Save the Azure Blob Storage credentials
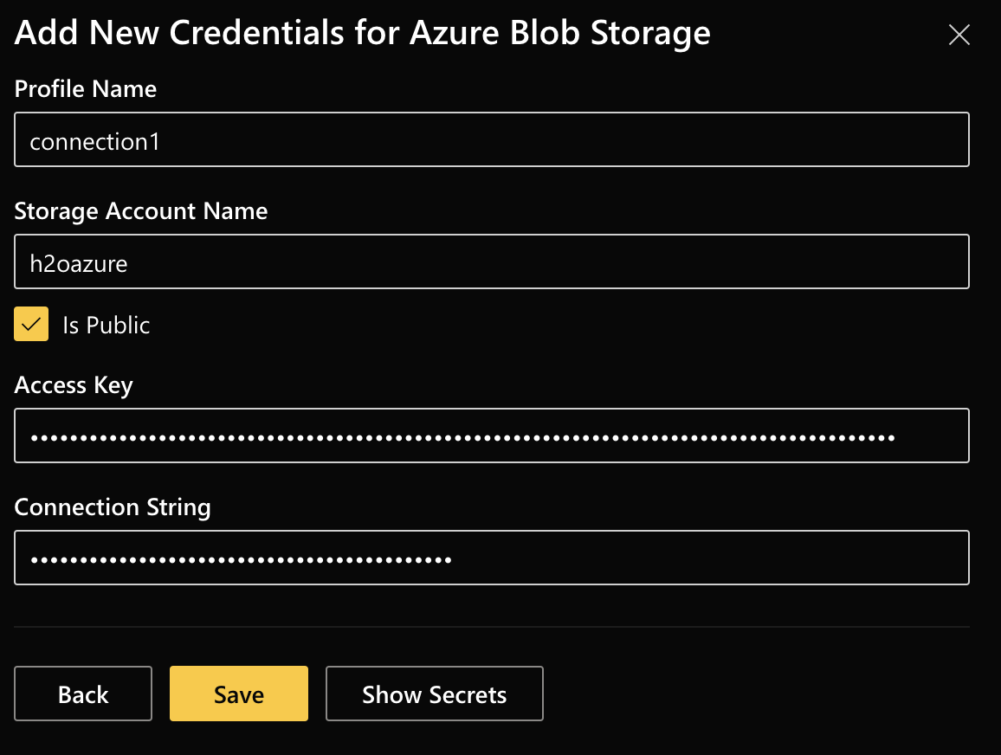1001x755 pixels. point(238,694)
